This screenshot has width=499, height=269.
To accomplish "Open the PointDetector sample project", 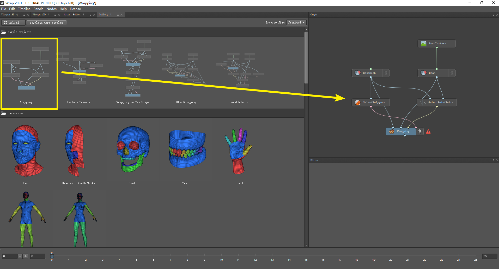I will pos(240,72).
